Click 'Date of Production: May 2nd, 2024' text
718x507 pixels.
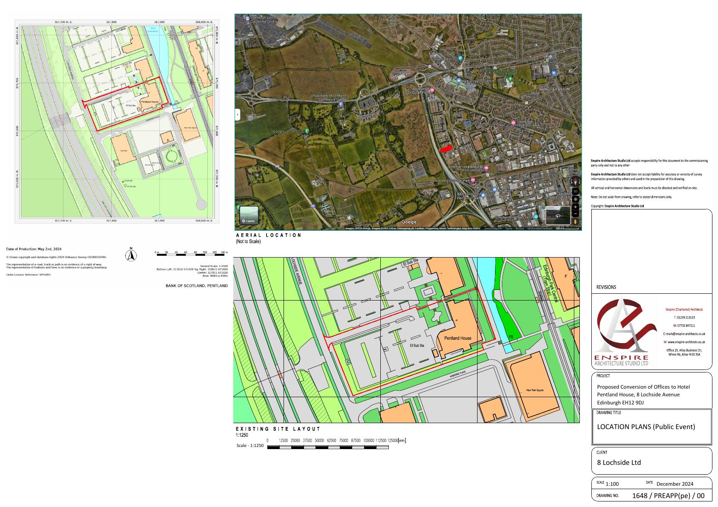click(34, 249)
